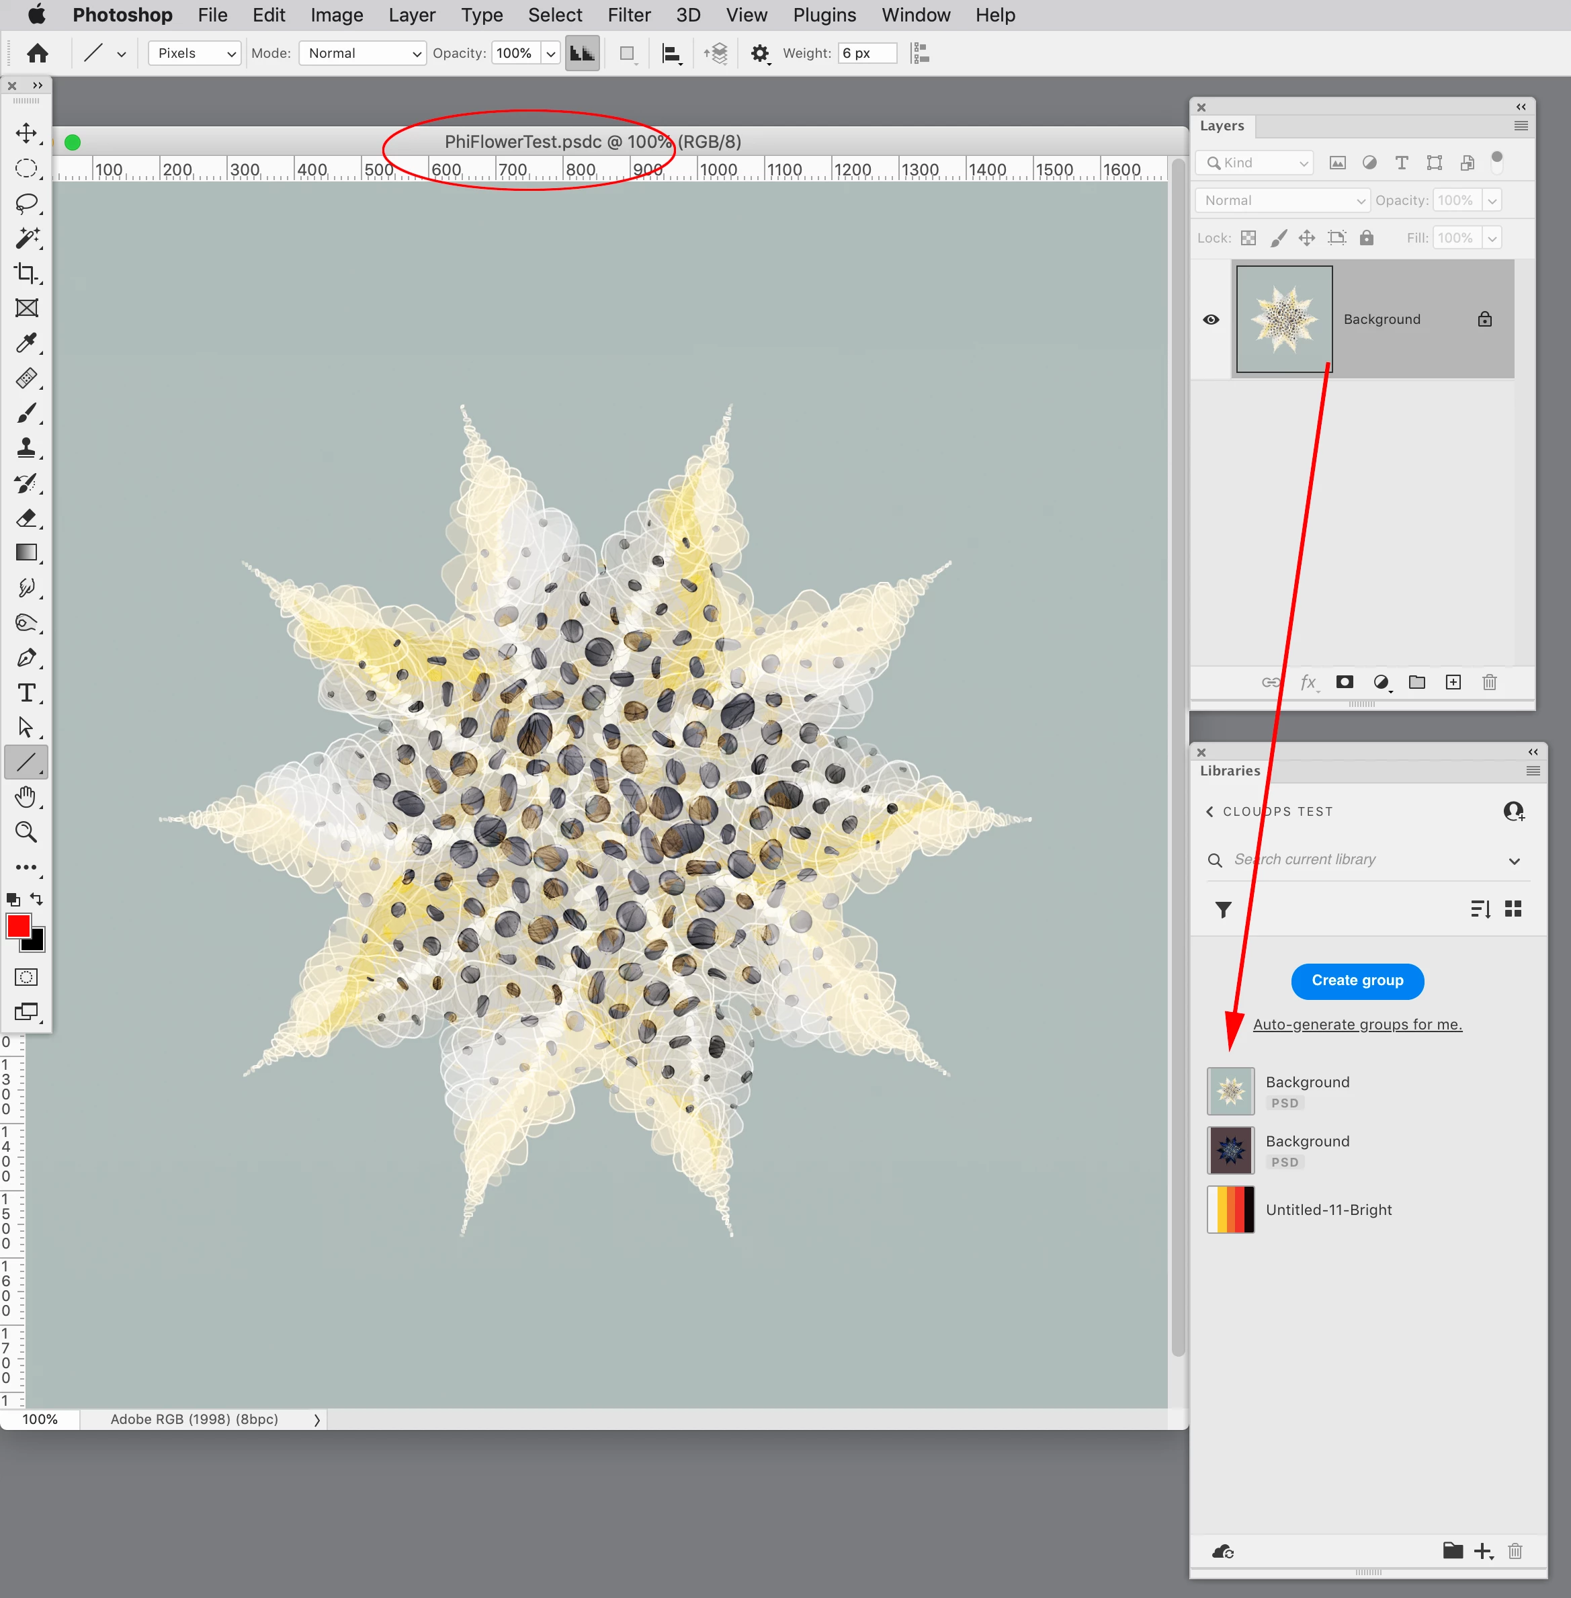1571x1598 pixels.
Task: Select the Move tool
Action: click(x=26, y=134)
